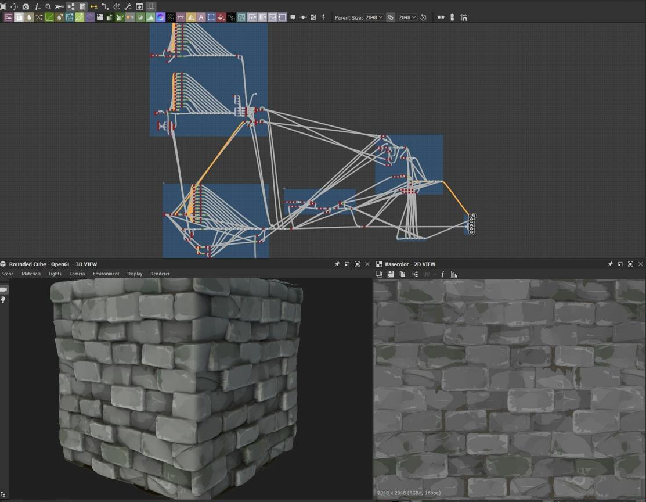646x502 pixels.
Task: Pin the 3D VIEW panel
Action: pos(337,264)
